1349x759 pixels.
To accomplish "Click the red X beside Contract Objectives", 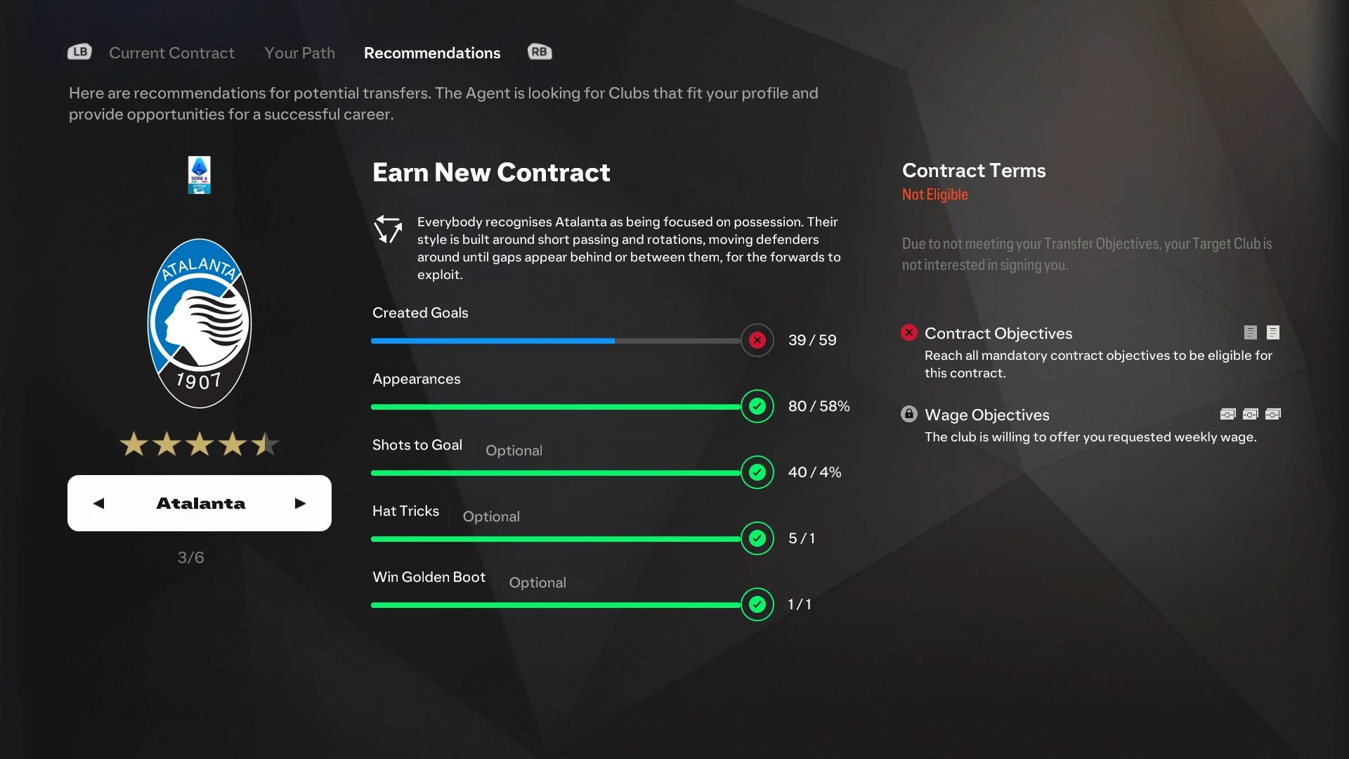I will tap(909, 332).
